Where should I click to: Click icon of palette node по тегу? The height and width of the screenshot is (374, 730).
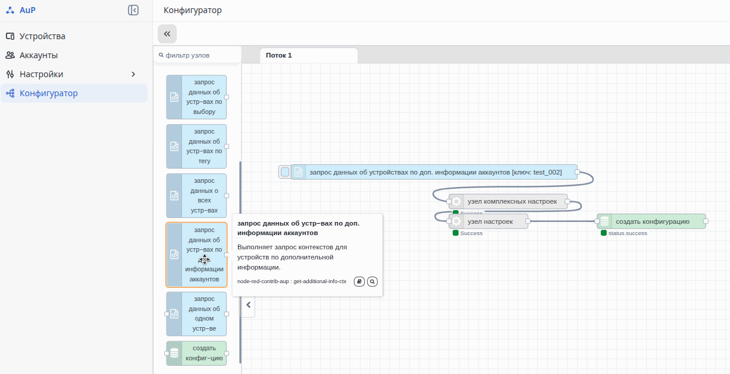174,146
